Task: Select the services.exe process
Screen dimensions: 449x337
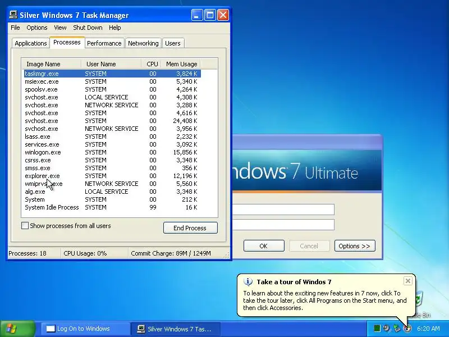Action: click(112, 144)
